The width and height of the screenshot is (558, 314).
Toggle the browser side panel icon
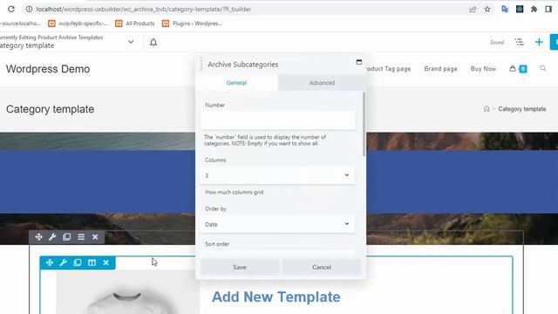548,10
